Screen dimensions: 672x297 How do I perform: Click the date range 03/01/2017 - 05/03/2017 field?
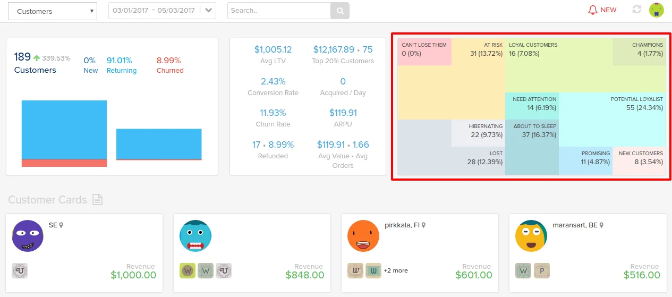tap(154, 11)
